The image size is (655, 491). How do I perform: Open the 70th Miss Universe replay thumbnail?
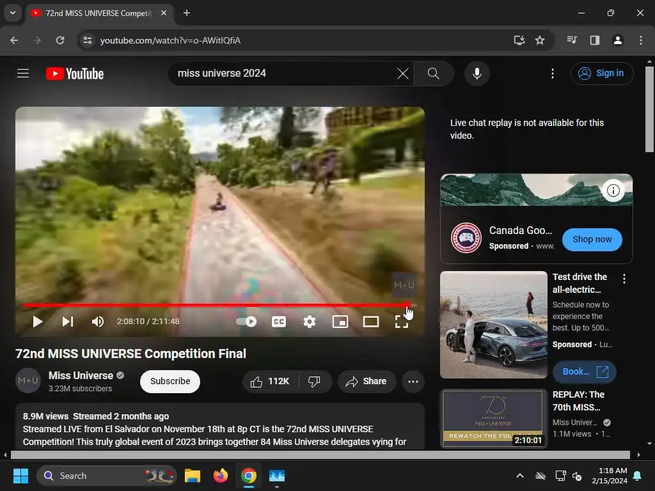[x=494, y=418]
